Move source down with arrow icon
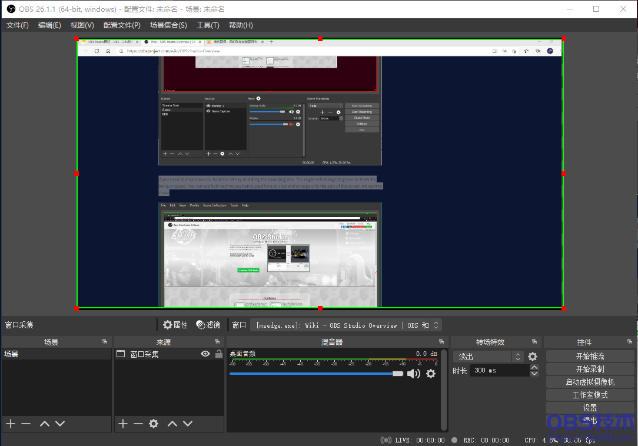638x446 pixels. 188,424
